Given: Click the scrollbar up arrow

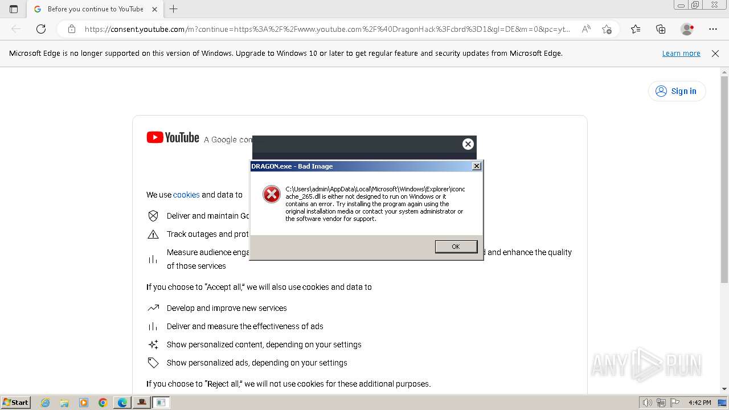Looking at the screenshot, I should point(724,72).
